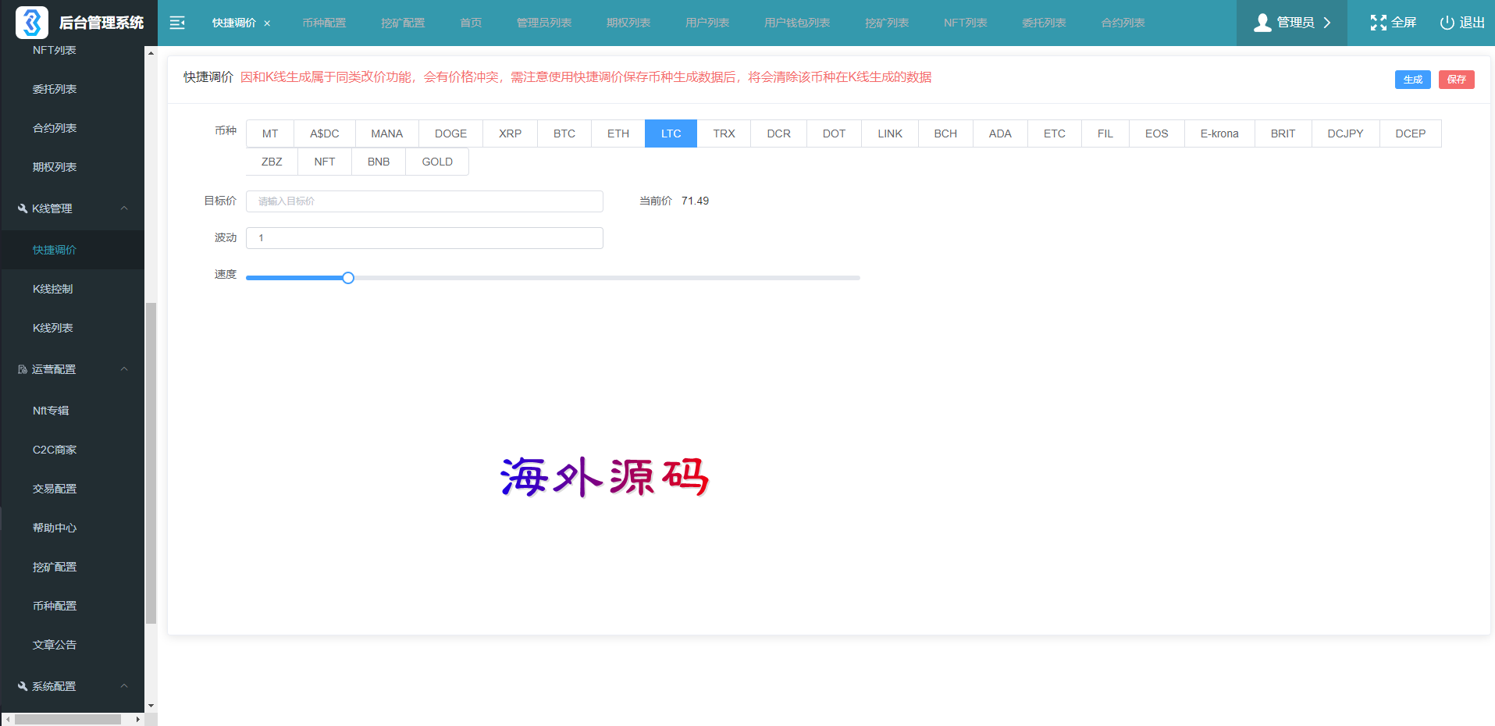The image size is (1495, 726).
Task: Click the sidebar vertical scrollbar thumb
Action: click(151, 464)
